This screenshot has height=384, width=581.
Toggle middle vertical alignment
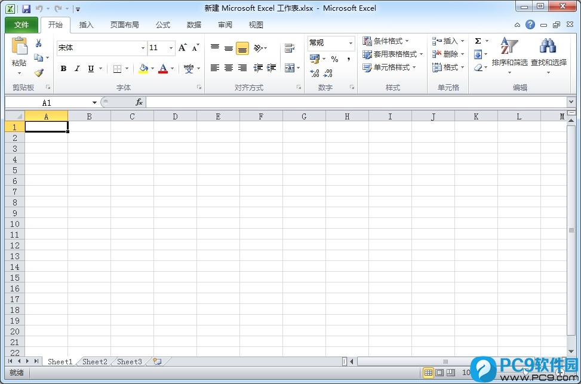pyautogui.click(x=229, y=48)
